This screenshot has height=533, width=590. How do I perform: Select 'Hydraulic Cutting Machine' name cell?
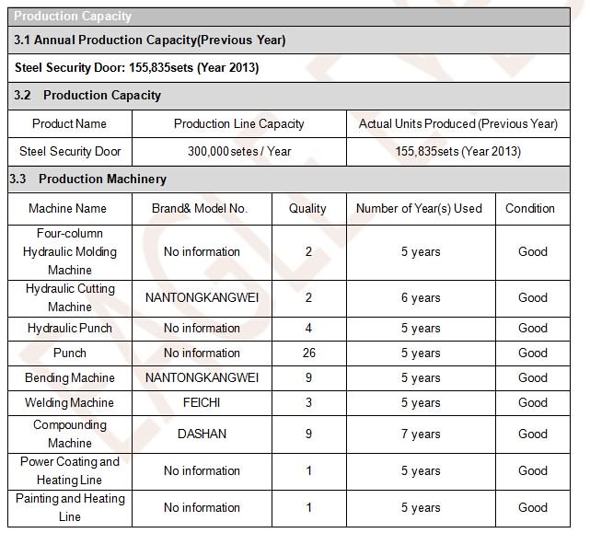point(70,297)
